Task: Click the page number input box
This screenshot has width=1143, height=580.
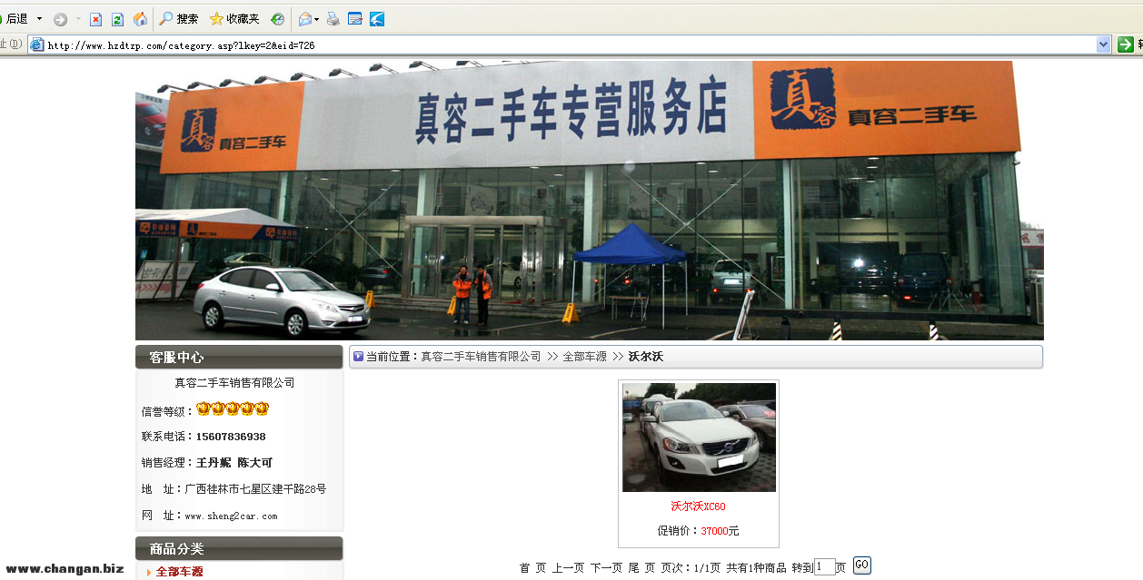Action: click(824, 567)
